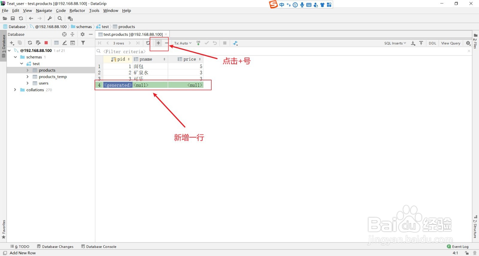Open Database panel gear options
Screen dimensions: 479x256
pos(83,34)
